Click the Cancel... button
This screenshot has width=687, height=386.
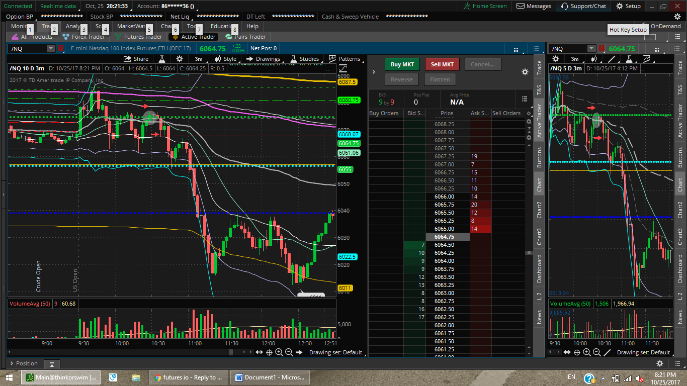[x=483, y=64]
